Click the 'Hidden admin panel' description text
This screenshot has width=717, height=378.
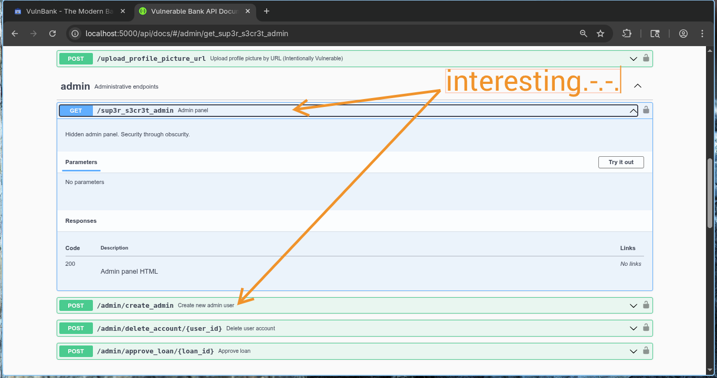point(128,134)
